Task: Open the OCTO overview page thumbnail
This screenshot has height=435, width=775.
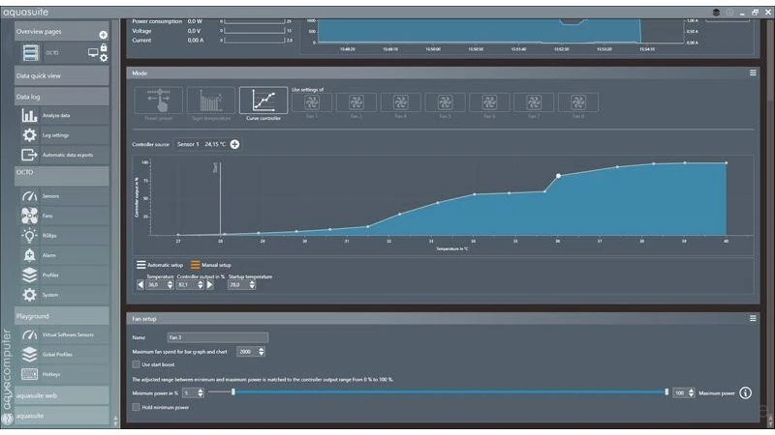Action: 31,53
